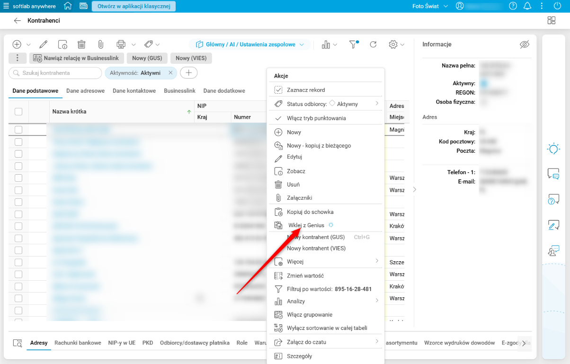
Task: Click the view record toolbar icon
Action: (62, 44)
